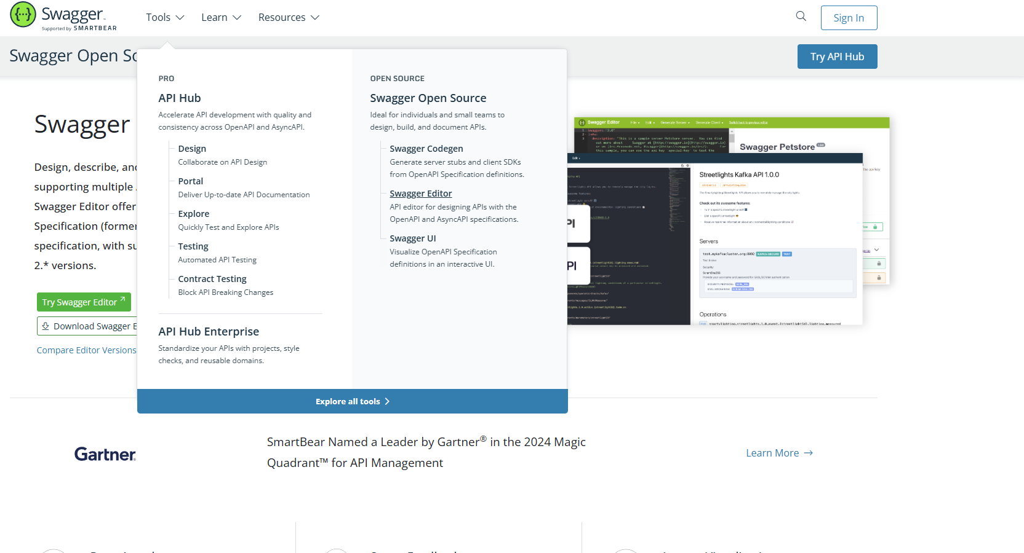The image size is (1024, 553).
Task: Follow the Learn More link
Action: [x=779, y=453]
